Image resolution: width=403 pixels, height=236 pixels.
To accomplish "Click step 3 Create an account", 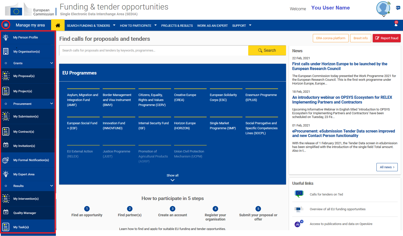I will point(173,212).
